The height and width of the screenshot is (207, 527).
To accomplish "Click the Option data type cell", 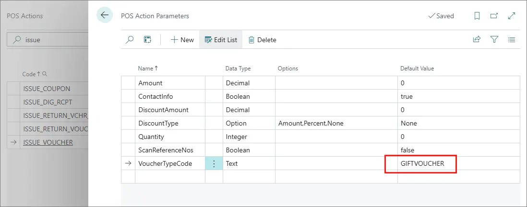I will click(249, 123).
